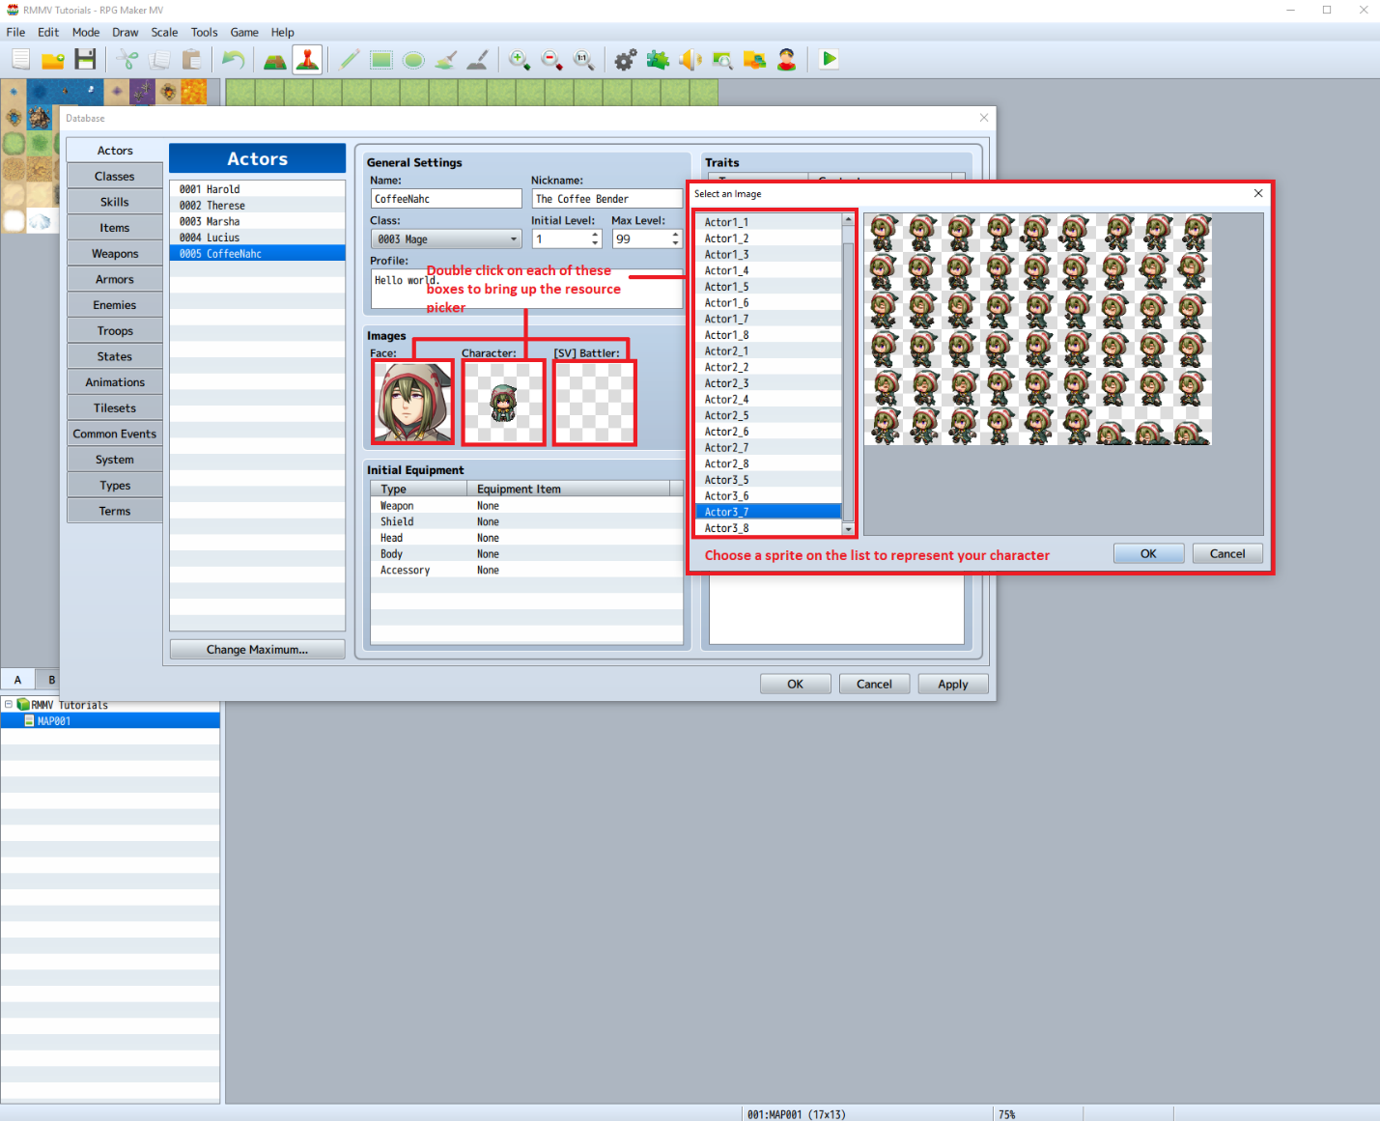Click the Copy toolbar icon

coord(159,60)
